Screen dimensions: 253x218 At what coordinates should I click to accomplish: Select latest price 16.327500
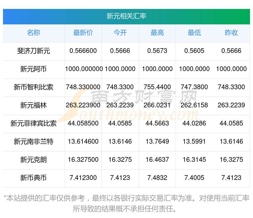point(83,160)
